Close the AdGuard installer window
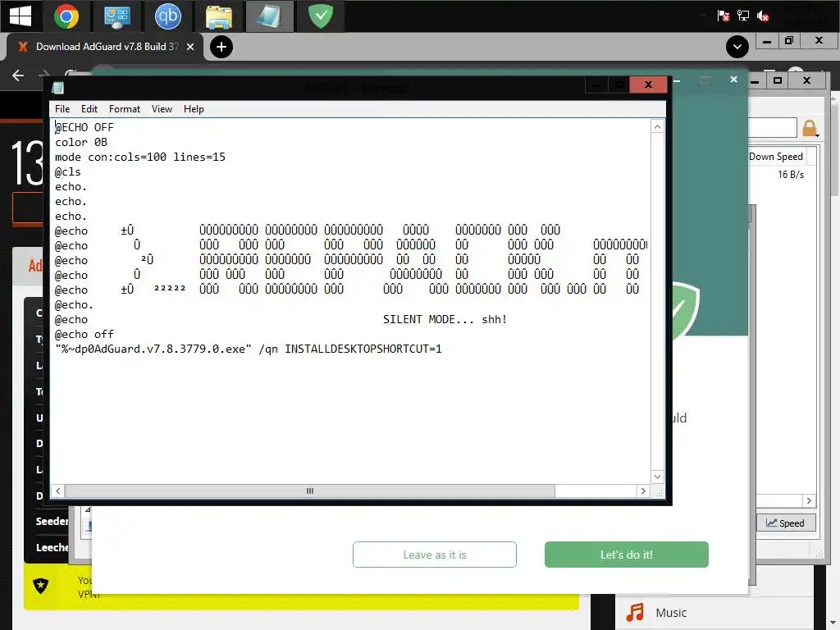 tap(734, 80)
